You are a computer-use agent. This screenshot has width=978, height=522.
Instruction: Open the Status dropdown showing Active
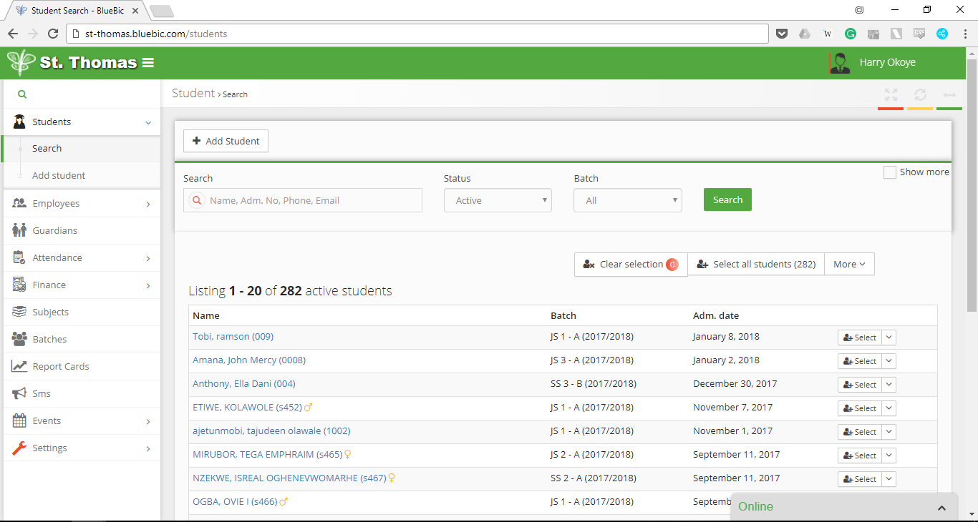coord(498,200)
